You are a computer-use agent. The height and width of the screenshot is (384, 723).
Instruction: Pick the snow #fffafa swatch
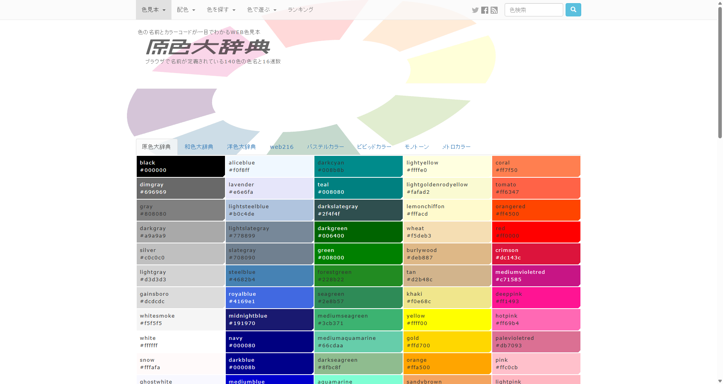point(181,364)
